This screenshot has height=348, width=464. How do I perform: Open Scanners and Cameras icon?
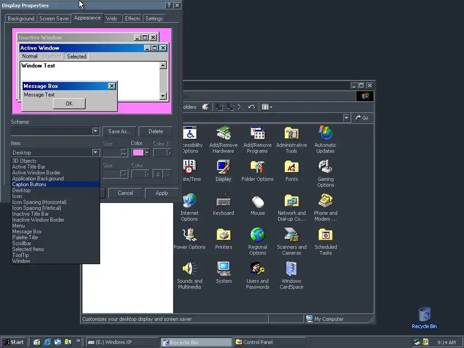tap(291, 242)
